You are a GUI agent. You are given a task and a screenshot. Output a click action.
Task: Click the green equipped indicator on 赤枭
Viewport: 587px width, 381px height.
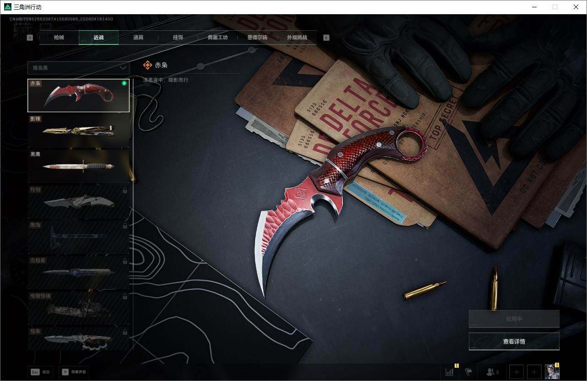pyautogui.click(x=124, y=83)
